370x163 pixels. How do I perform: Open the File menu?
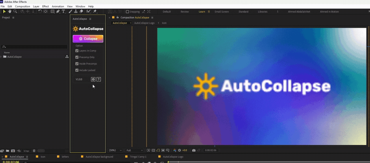[x=3, y=6]
